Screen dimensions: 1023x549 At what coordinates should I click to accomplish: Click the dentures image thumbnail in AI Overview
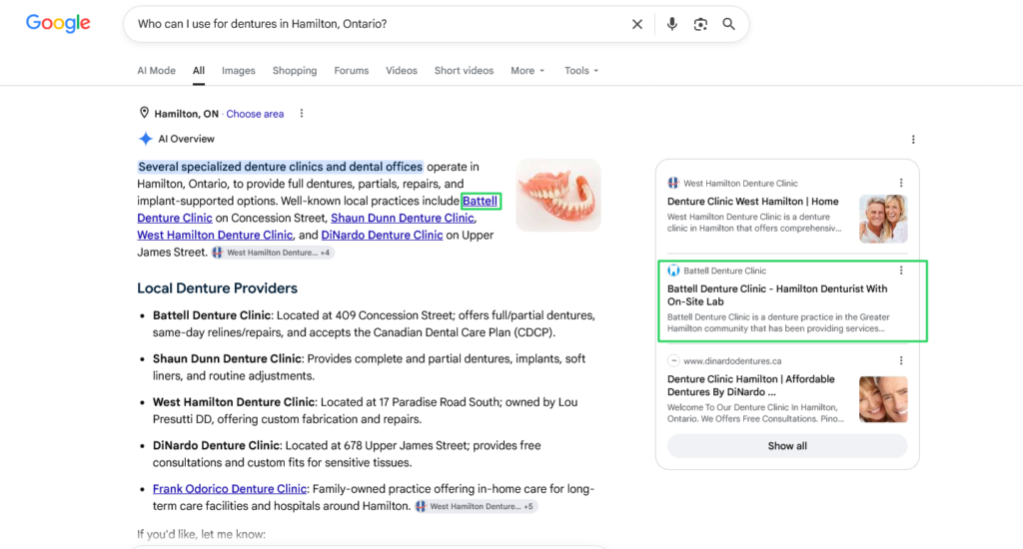(558, 195)
